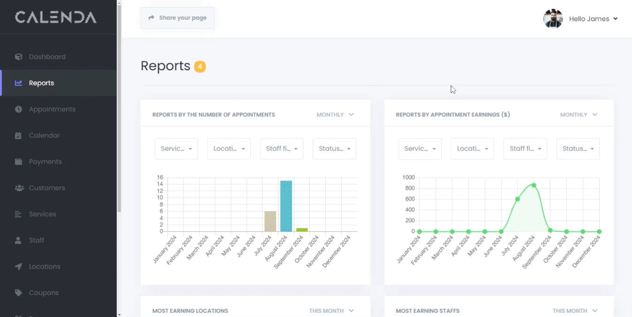Click the Locations arrow icon
The width and height of the screenshot is (632, 317).
pos(18,267)
